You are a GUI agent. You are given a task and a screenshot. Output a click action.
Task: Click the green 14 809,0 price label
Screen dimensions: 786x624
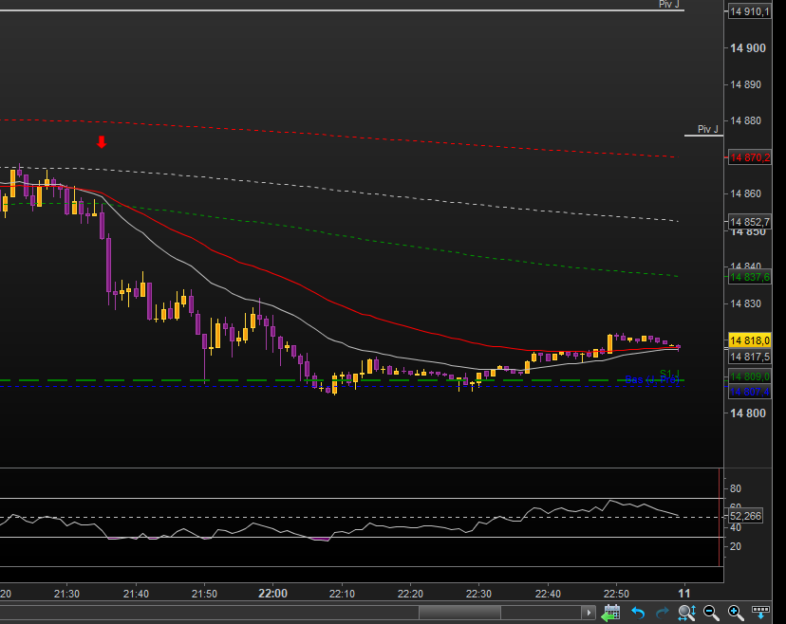tap(749, 376)
